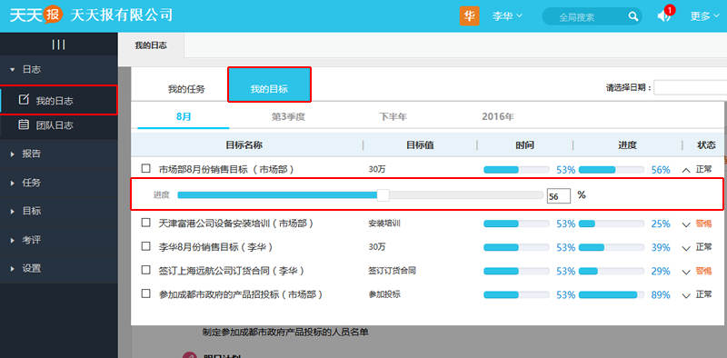
Task: Check 天津富港公司设备安装培训 checkbox
Action: (x=146, y=223)
